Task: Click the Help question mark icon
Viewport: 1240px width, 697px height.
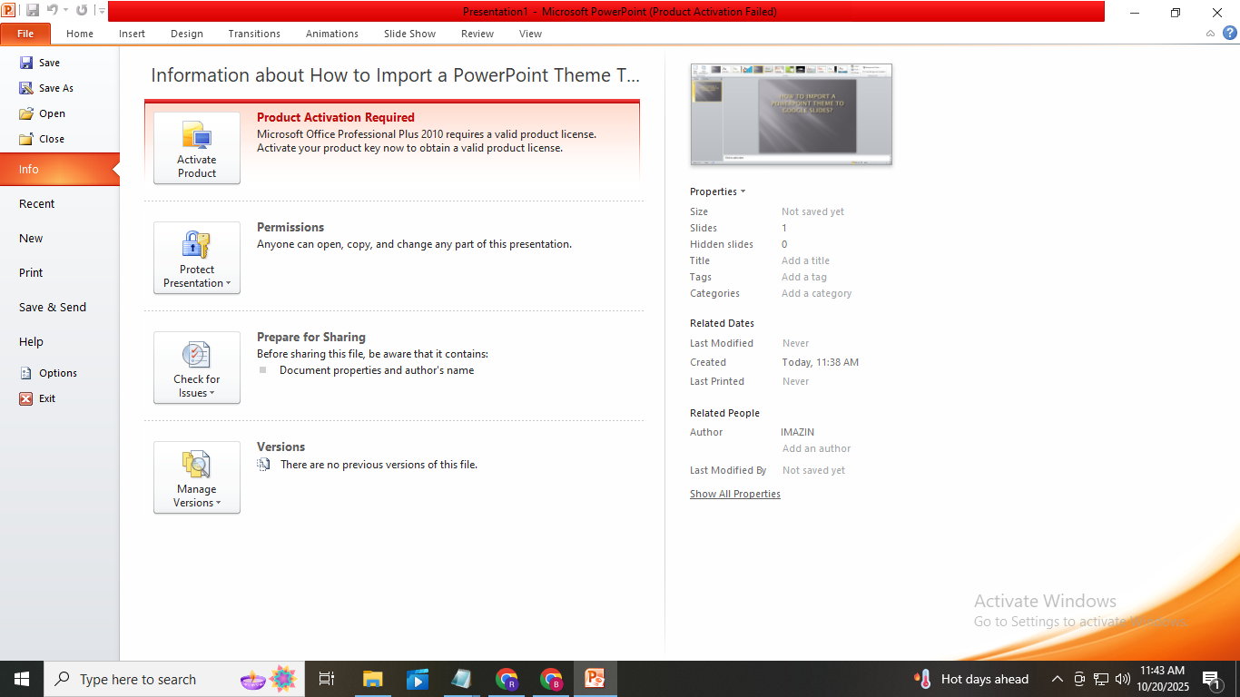Action: [1229, 33]
